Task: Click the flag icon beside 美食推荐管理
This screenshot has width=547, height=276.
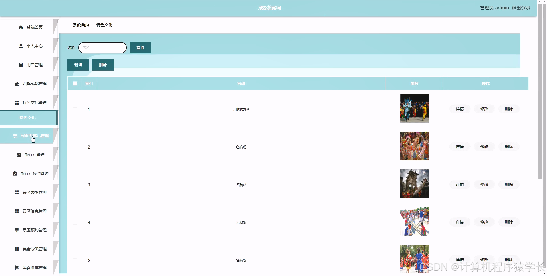Action: click(17, 268)
